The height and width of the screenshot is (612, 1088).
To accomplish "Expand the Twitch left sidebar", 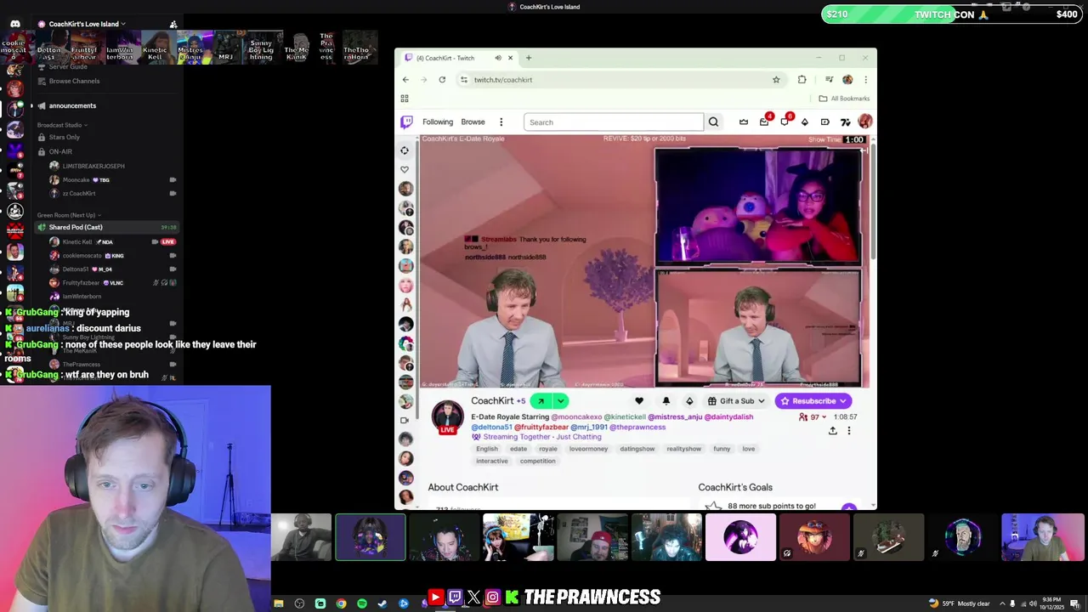I will pyautogui.click(x=405, y=150).
